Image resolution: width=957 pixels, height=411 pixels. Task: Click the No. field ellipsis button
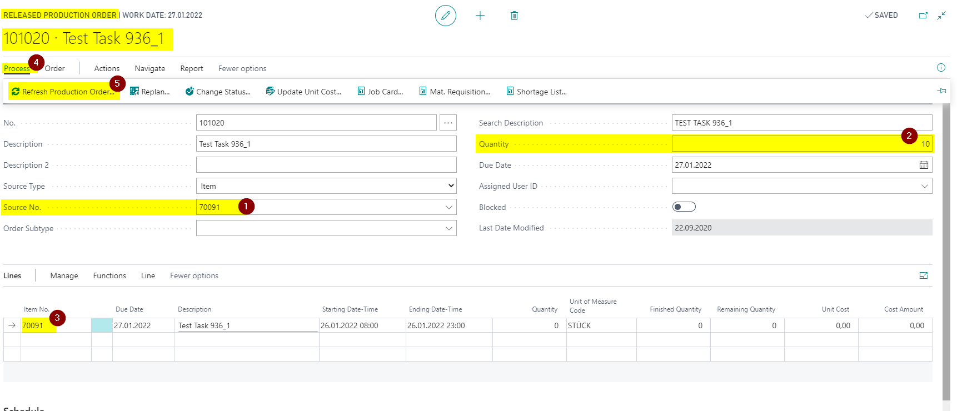tap(448, 123)
